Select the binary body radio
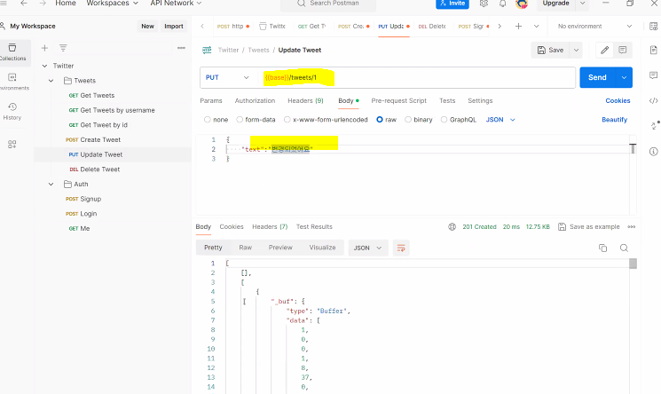Image resolution: width=661 pixels, height=394 pixels. [407, 120]
